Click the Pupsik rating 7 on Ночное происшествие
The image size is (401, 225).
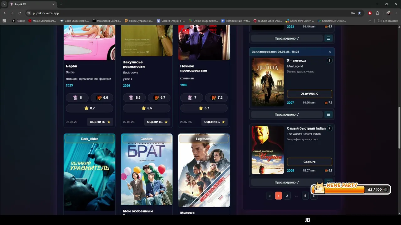(x=192, y=97)
